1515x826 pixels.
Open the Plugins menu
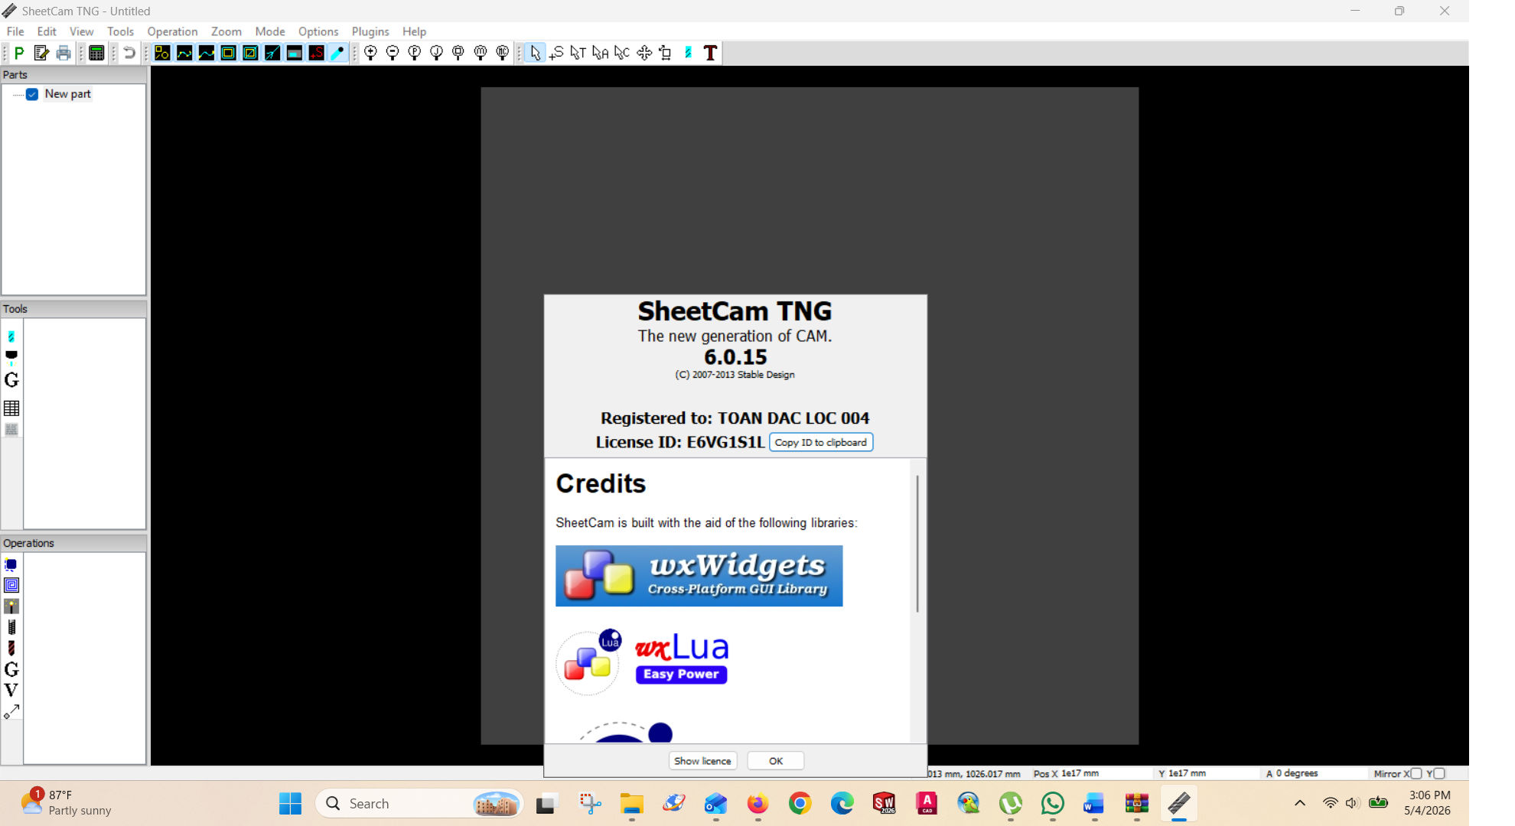point(370,31)
